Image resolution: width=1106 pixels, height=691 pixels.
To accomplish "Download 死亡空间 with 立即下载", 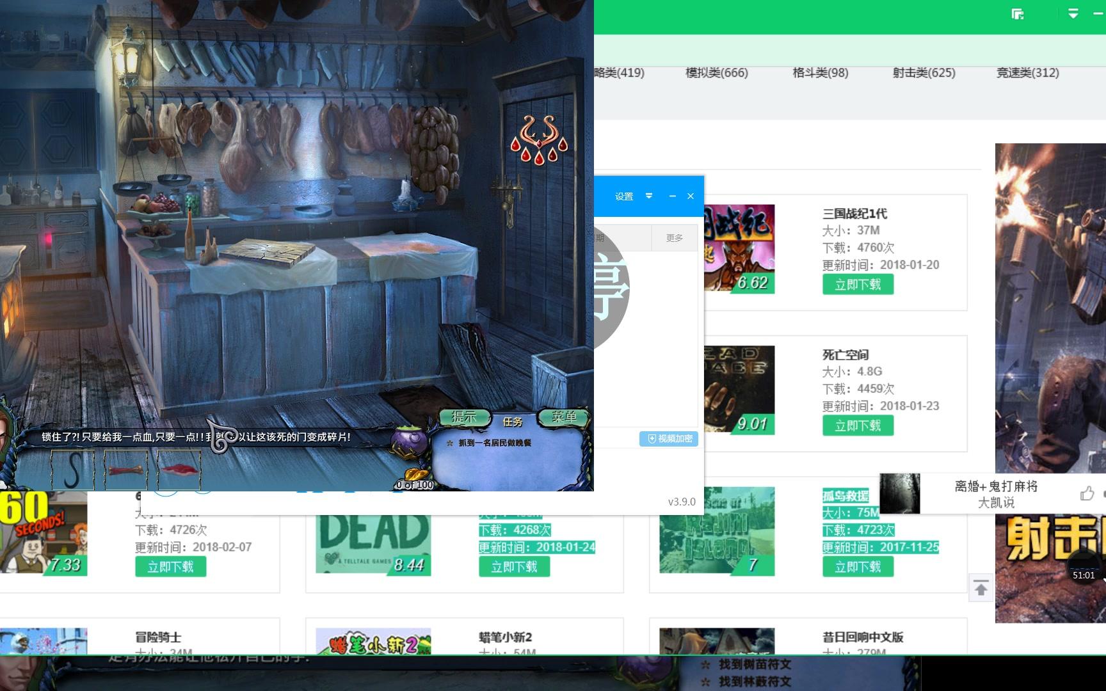I will [x=858, y=425].
